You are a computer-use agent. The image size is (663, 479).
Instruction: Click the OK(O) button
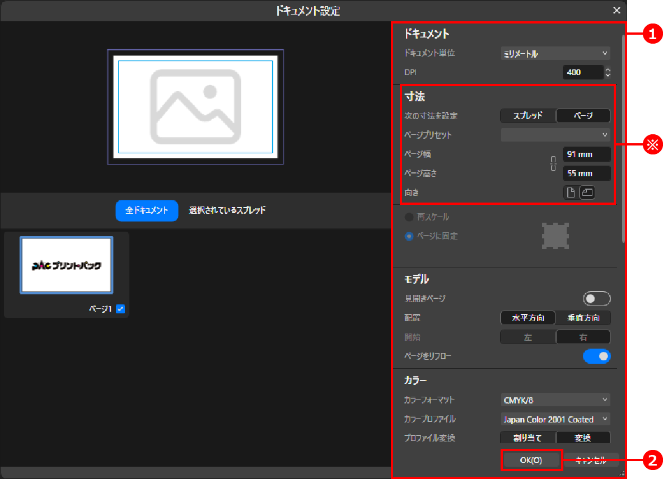coord(530,460)
